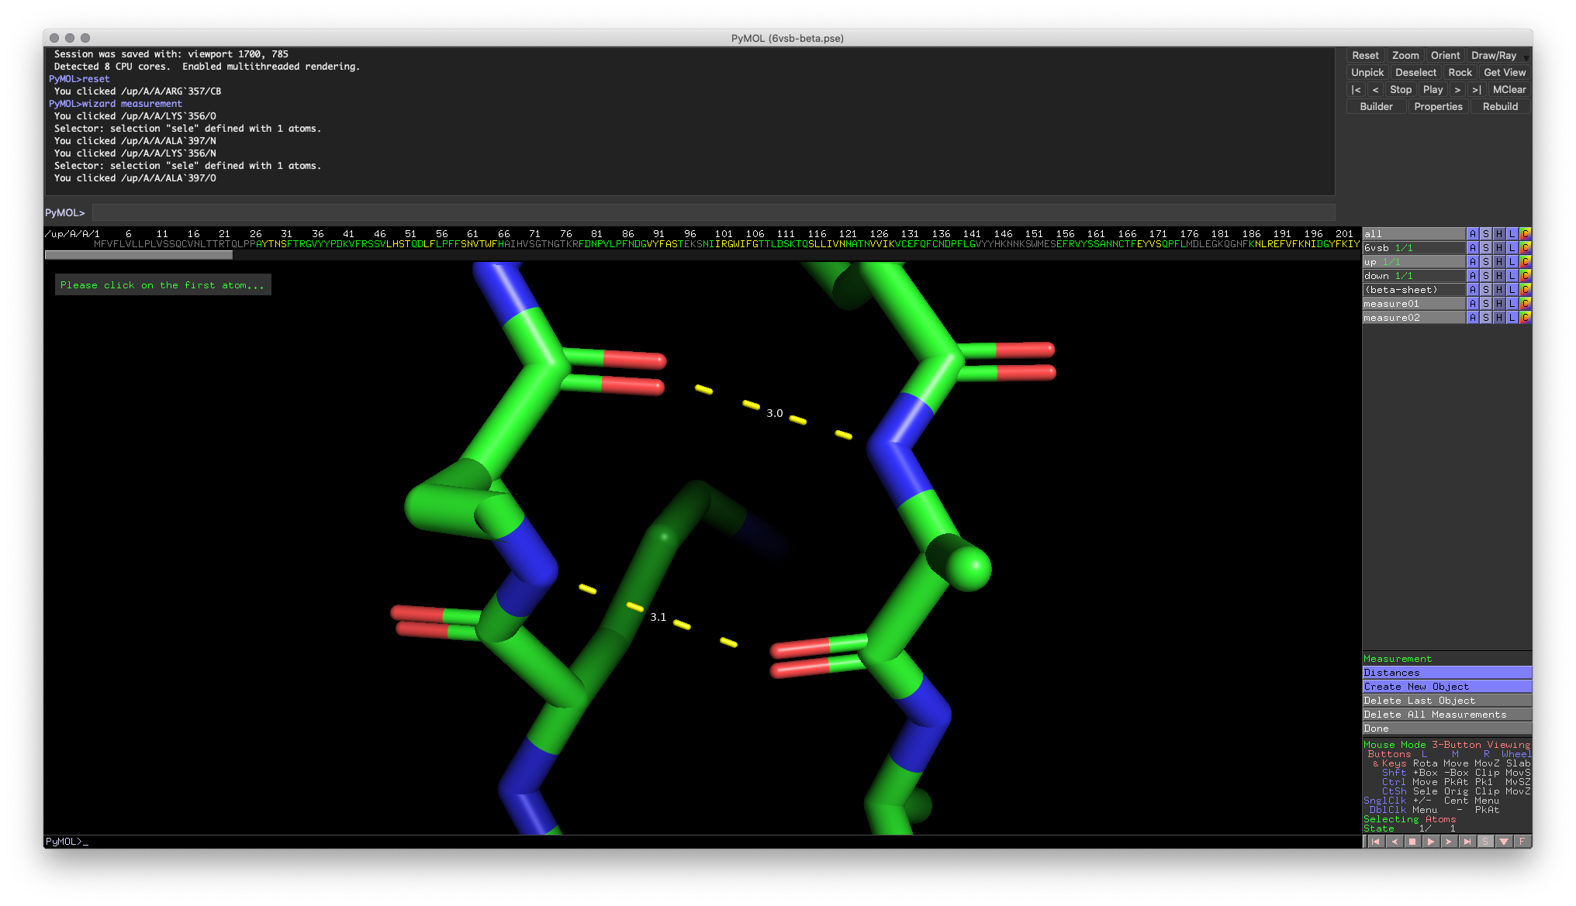
Task: Open Hide menu for measure02
Action: pyautogui.click(x=1498, y=318)
